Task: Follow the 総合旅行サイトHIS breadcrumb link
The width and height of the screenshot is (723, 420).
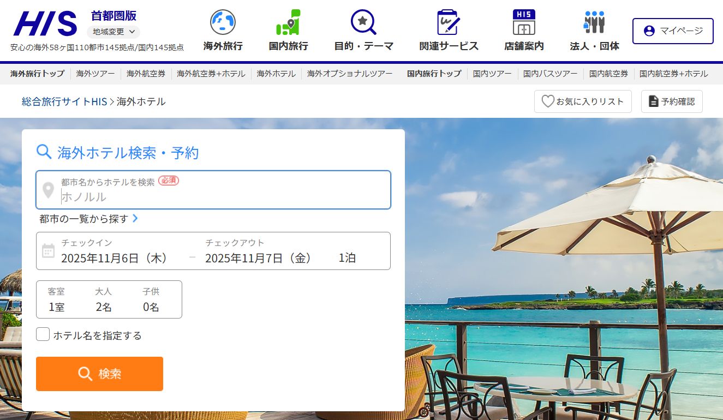Action: point(64,101)
